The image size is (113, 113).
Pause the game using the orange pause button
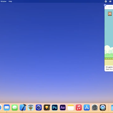110,14
